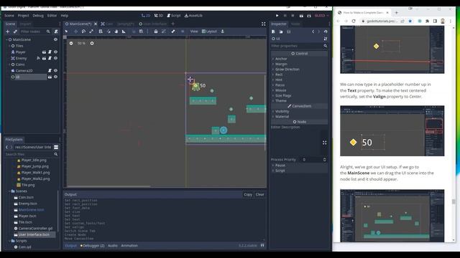Play the edited scene

(301, 16)
